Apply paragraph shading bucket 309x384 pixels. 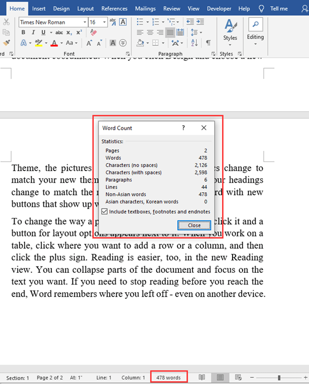[141, 43]
